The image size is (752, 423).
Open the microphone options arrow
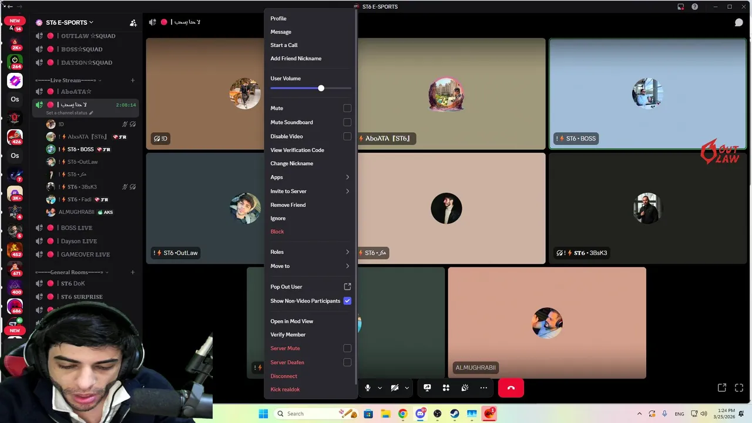pyautogui.click(x=380, y=388)
